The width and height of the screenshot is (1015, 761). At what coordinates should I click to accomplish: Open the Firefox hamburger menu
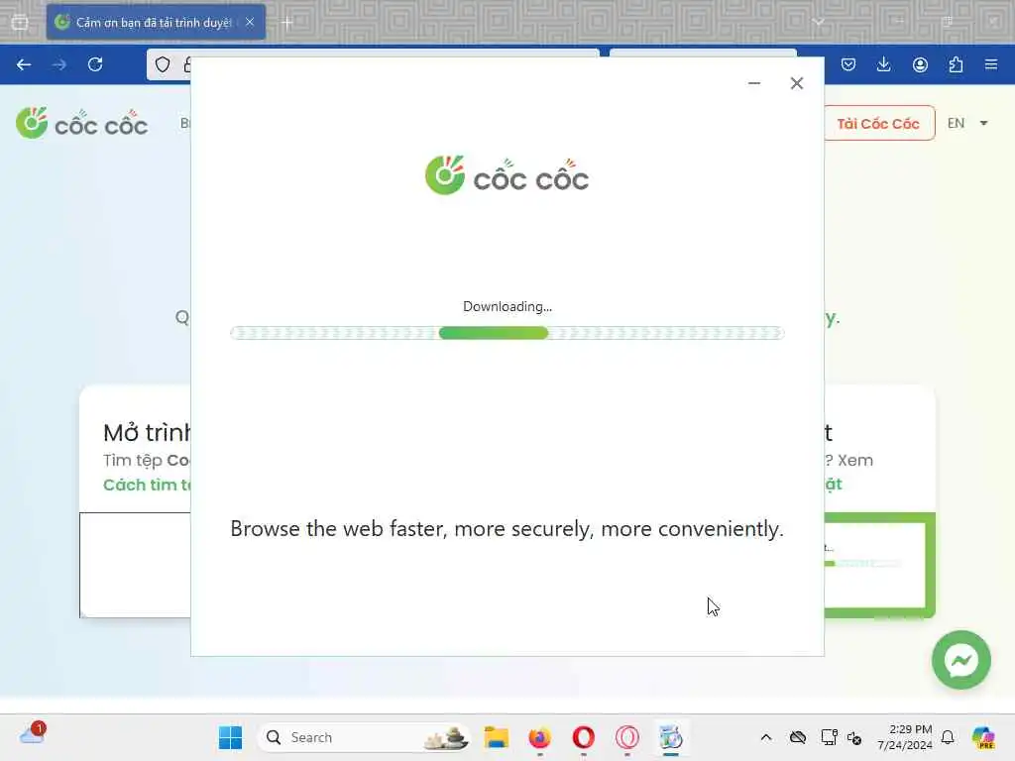pyautogui.click(x=991, y=64)
